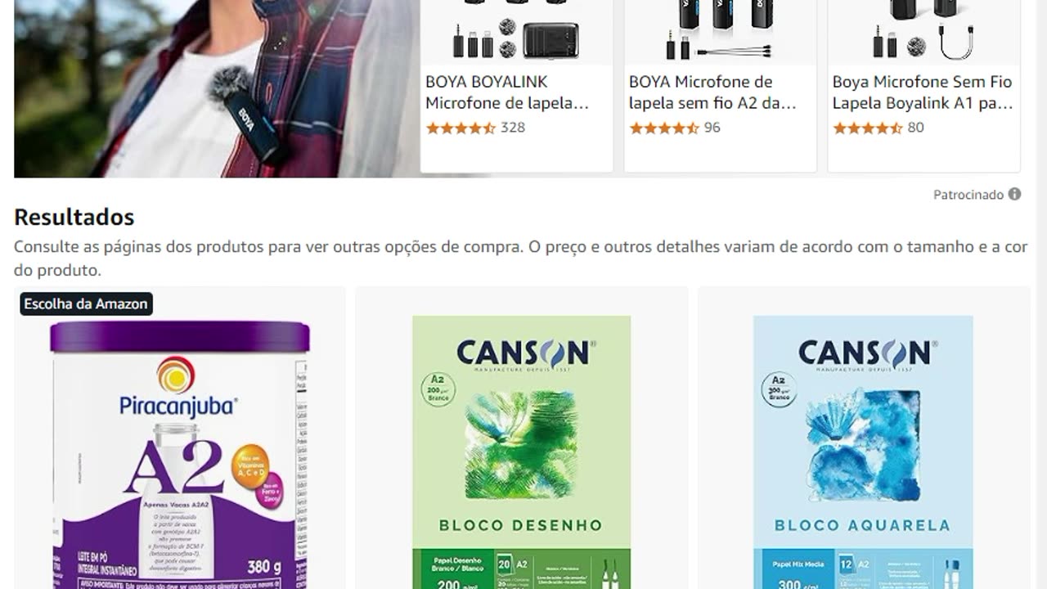This screenshot has height=589, width=1047.
Task: Click BOYALINK kit product image
Action: pyautogui.click(x=516, y=31)
